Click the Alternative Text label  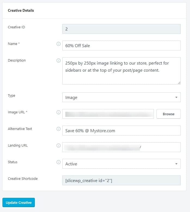tap(20, 129)
